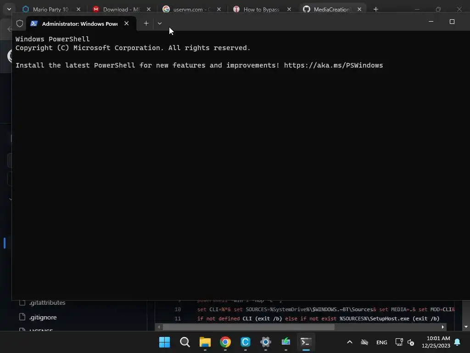
Task: Click the 'Copyright (C) Microsoft Corporation' line
Action: tap(133, 48)
